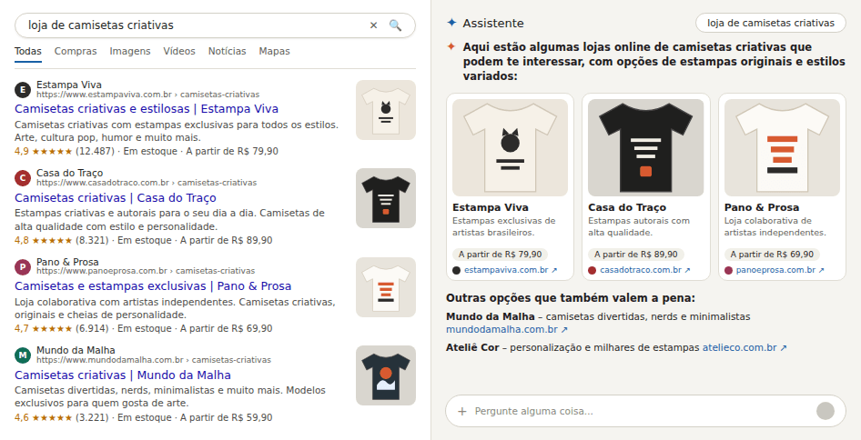Switch to the Todas tab
This screenshot has height=440, width=861.
tap(28, 52)
